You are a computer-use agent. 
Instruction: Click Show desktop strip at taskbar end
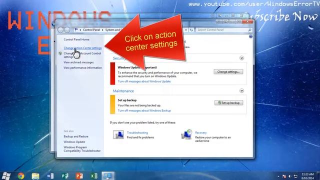pyautogui.click(x=318, y=175)
